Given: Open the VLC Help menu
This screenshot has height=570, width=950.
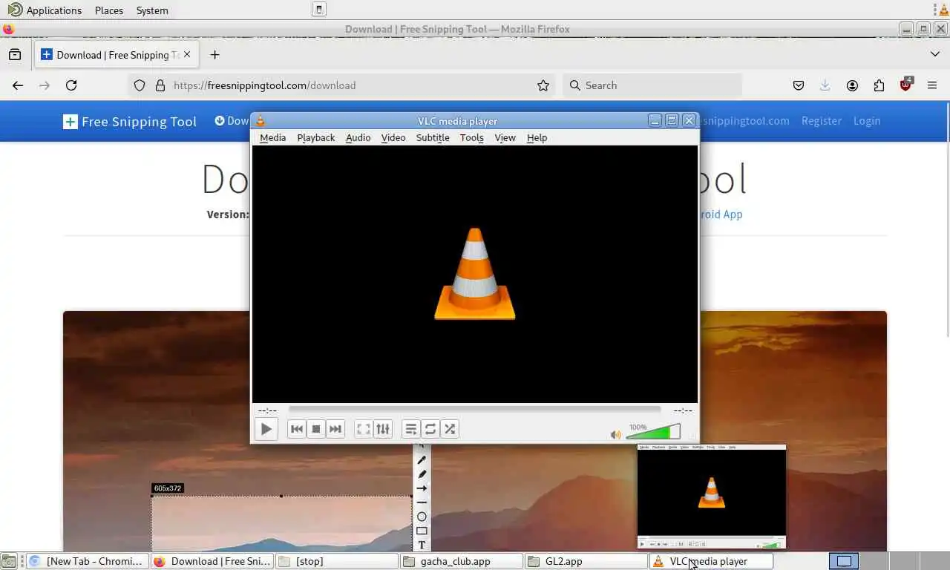Looking at the screenshot, I should pos(537,137).
